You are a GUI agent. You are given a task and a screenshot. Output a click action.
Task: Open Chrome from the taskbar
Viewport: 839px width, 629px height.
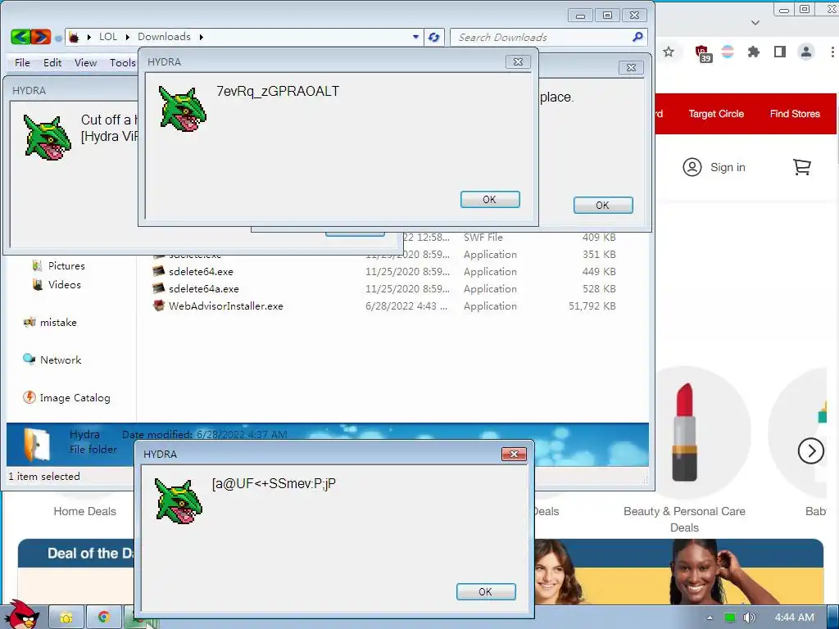pos(103,618)
